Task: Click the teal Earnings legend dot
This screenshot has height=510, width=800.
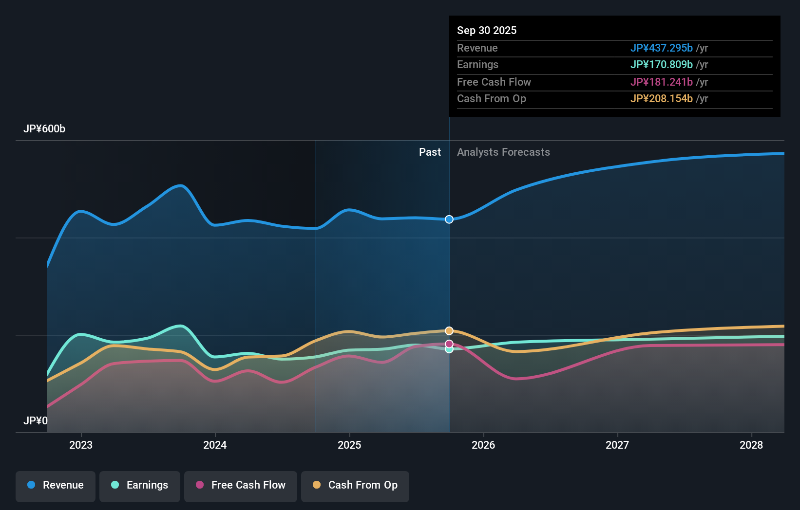Action: click(114, 485)
